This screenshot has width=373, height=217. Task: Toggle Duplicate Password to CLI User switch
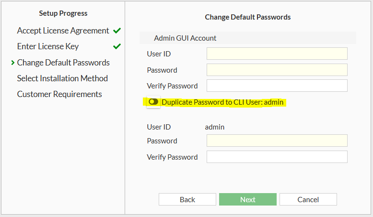coord(153,102)
